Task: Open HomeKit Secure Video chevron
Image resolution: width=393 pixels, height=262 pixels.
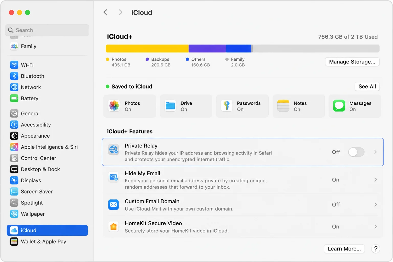Action: pyautogui.click(x=376, y=227)
